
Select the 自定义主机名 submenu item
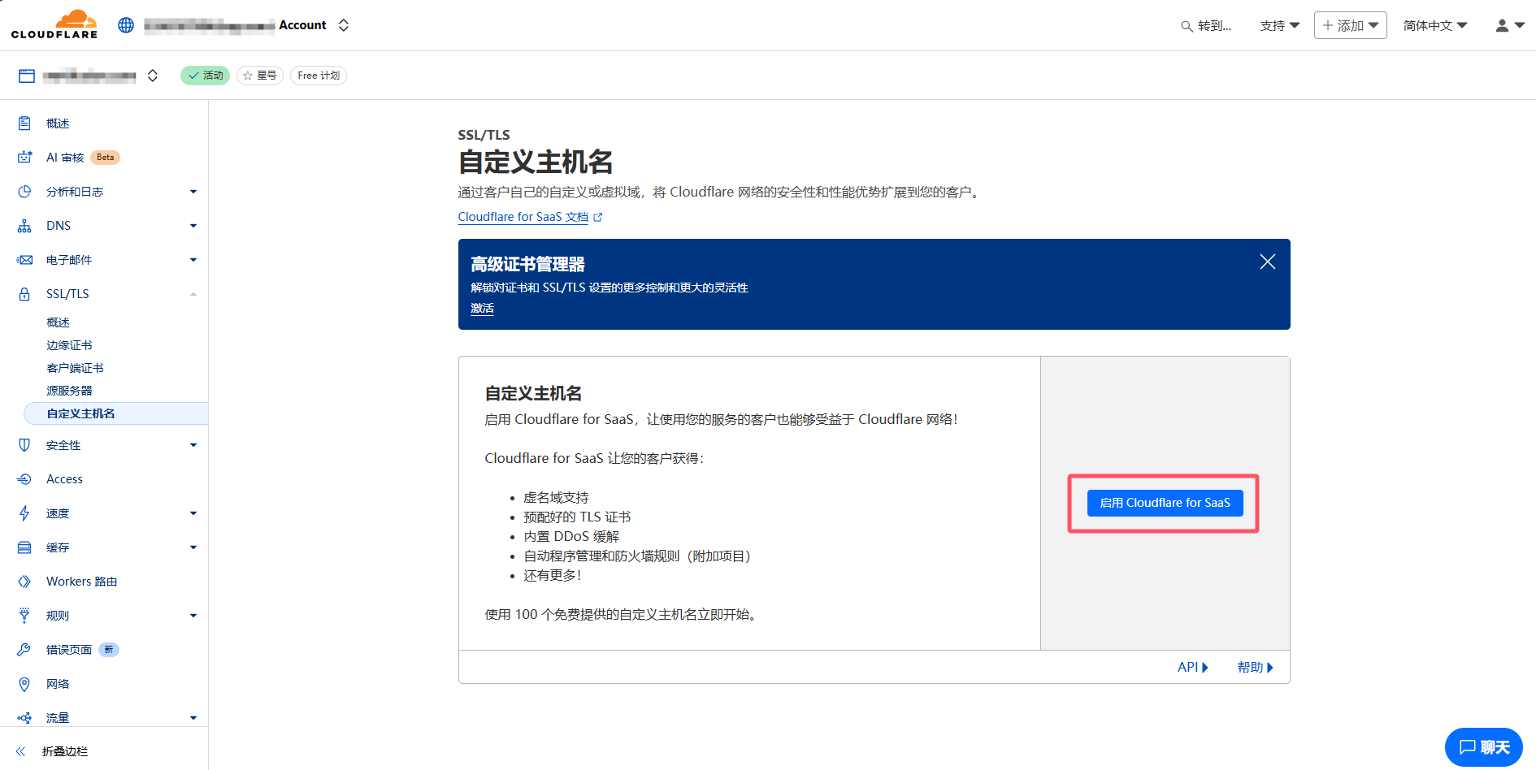[x=116, y=413]
